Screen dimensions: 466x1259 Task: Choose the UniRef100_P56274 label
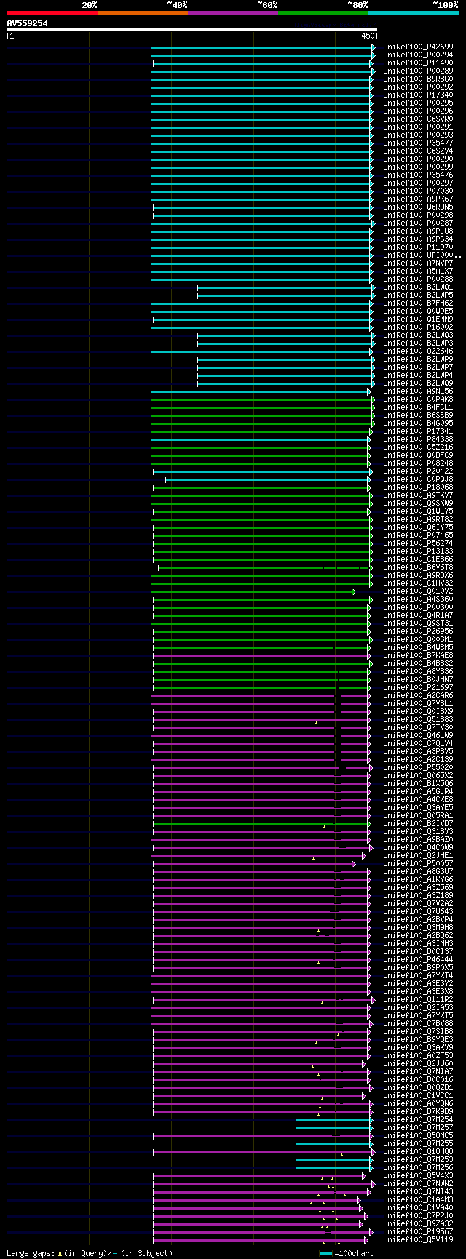418,544
